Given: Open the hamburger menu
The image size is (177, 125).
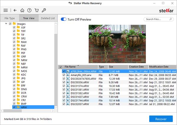Looking at the screenshot, I should [x=5, y=10].
